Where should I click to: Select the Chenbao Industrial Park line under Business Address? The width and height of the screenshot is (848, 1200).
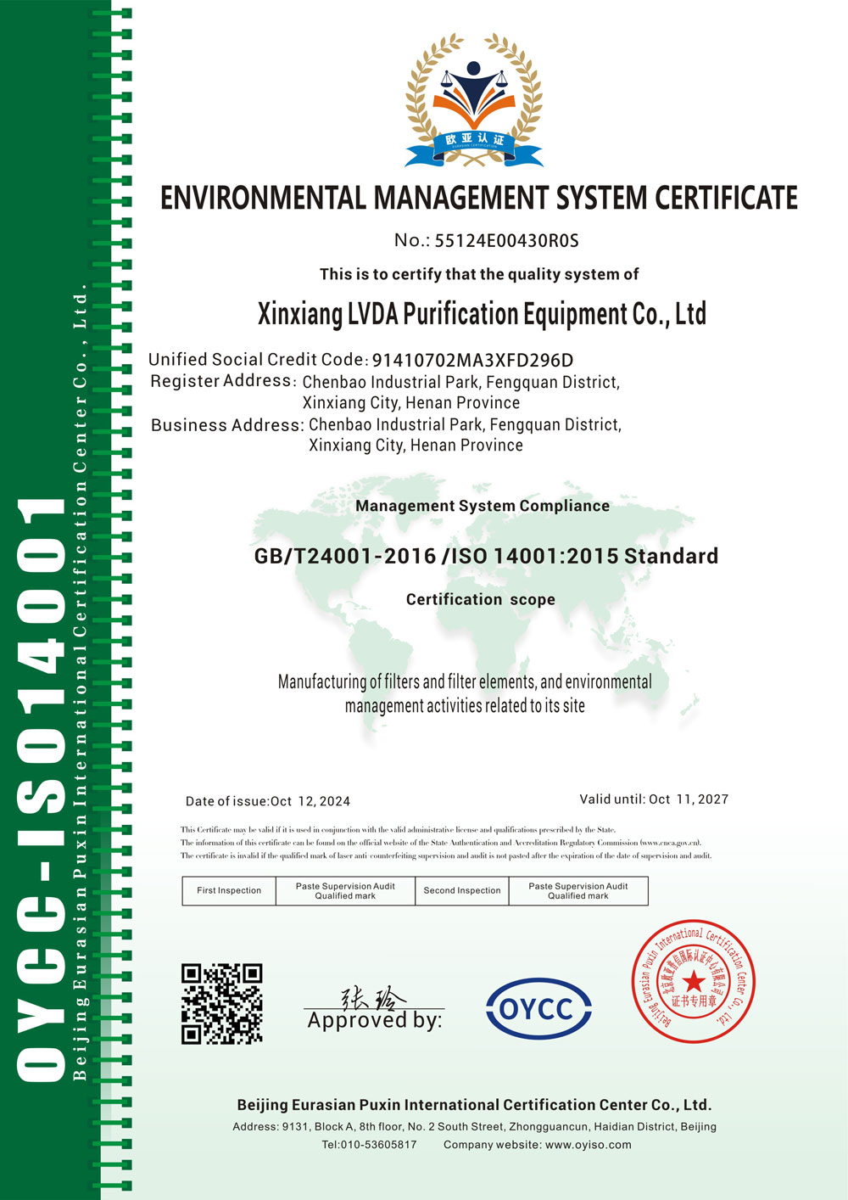(x=465, y=424)
